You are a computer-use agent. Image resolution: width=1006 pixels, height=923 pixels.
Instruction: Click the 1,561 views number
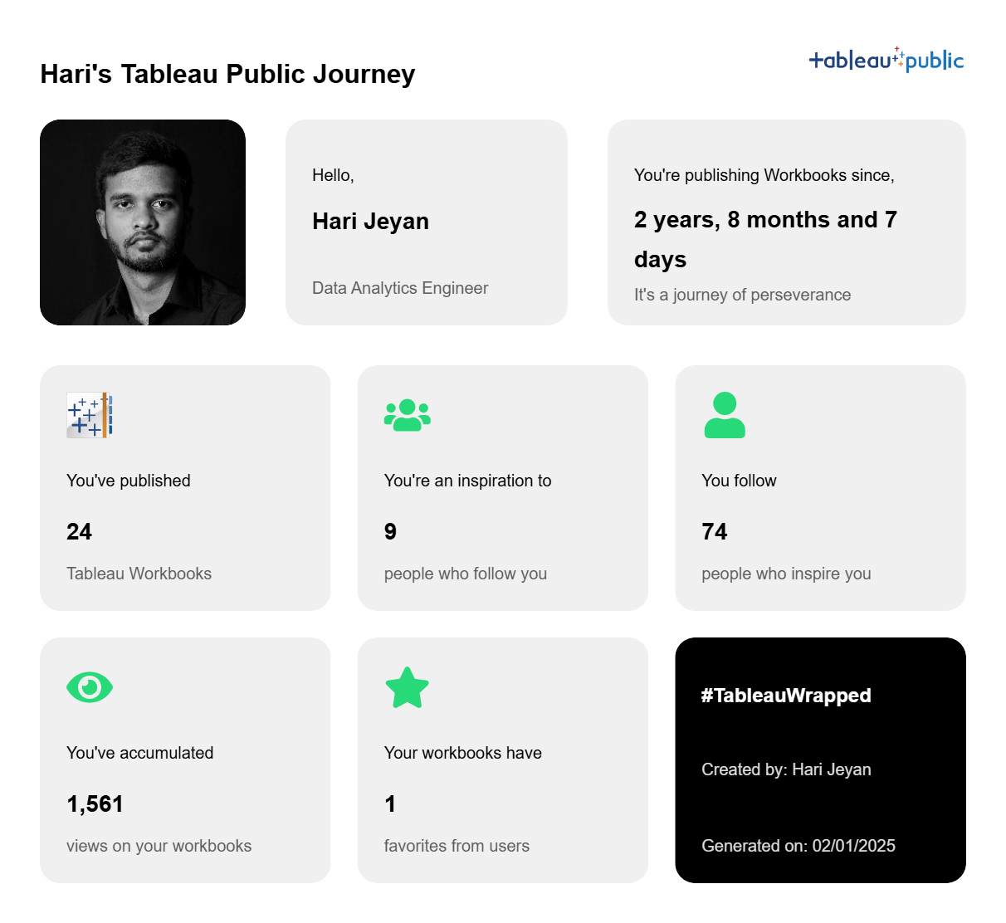pyautogui.click(x=95, y=804)
